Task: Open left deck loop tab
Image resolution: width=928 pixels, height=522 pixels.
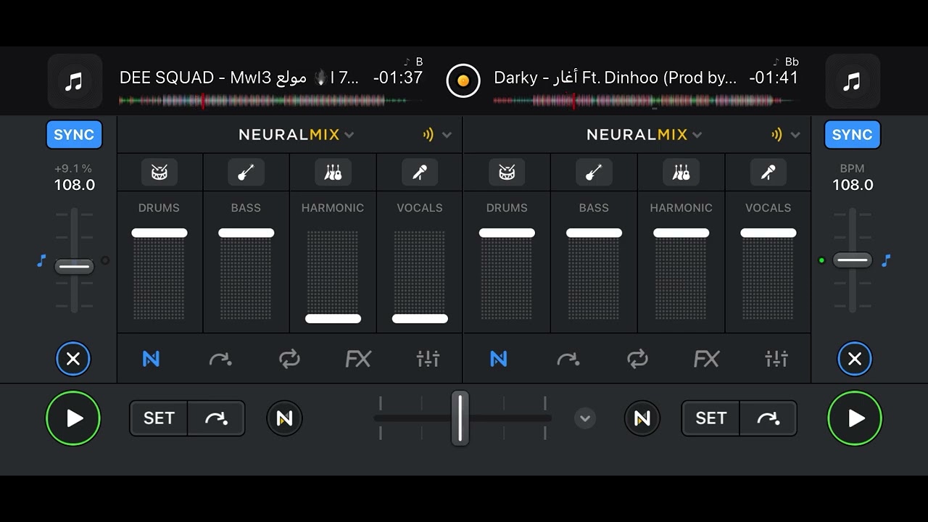Action: tap(289, 358)
